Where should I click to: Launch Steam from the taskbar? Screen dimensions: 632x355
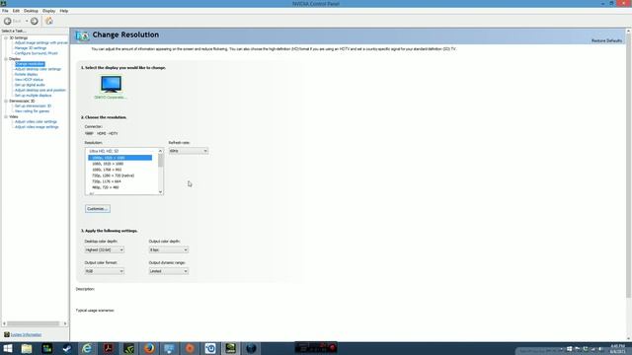pyautogui.click(x=67, y=348)
